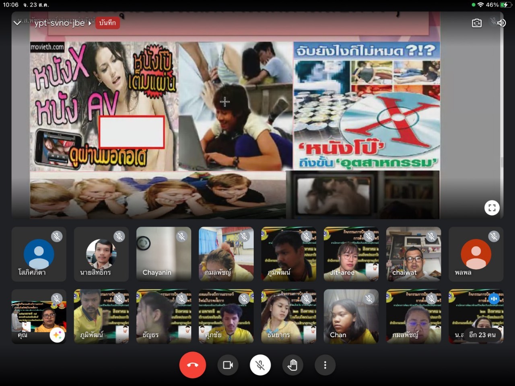The width and height of the screenshot is (515, 386).
Task: Expand the shared presentation to fullscreen
Action: point(492,208)
